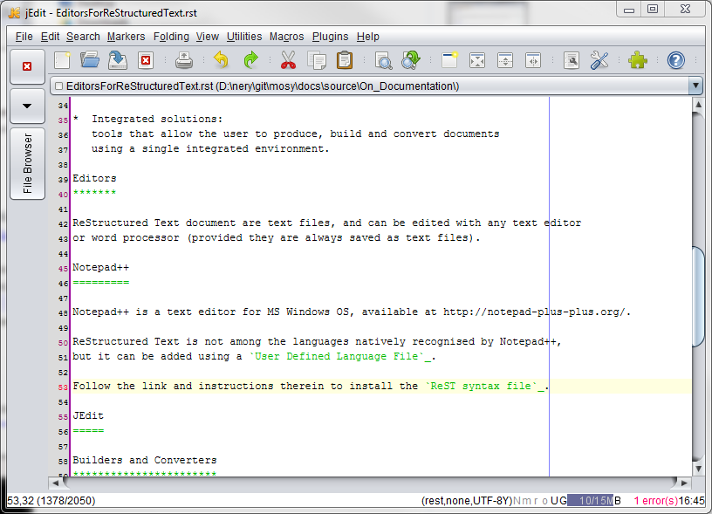Open the File menu
The height and width of the screenshot is (514, 712).
click(24, 37)
